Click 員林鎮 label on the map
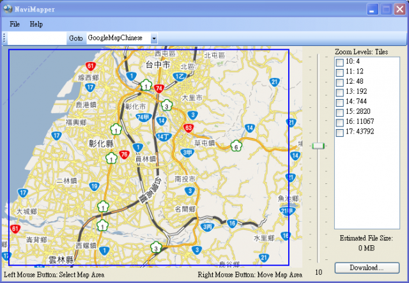This screenshot has width=409, height=283. (146, 159)
